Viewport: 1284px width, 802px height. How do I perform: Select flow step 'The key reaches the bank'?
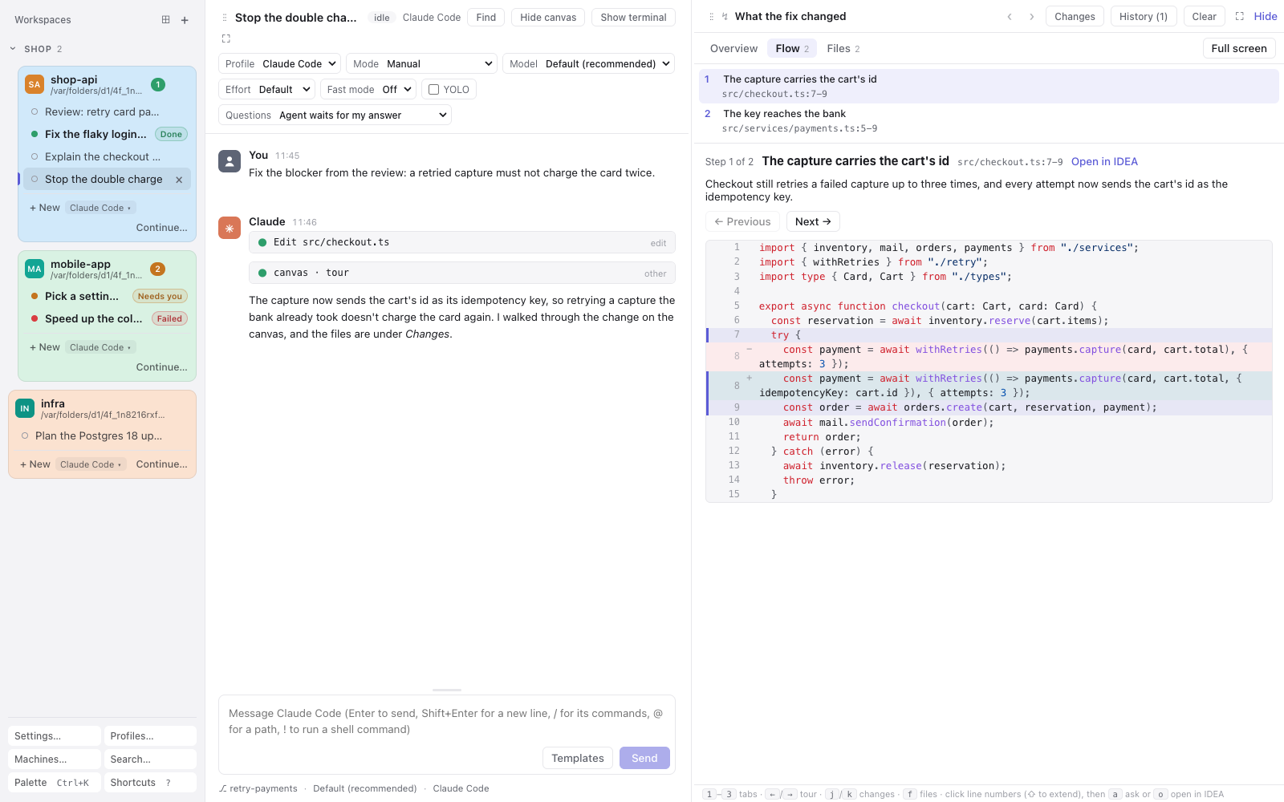pyautogui.click(x=989, y=121)
